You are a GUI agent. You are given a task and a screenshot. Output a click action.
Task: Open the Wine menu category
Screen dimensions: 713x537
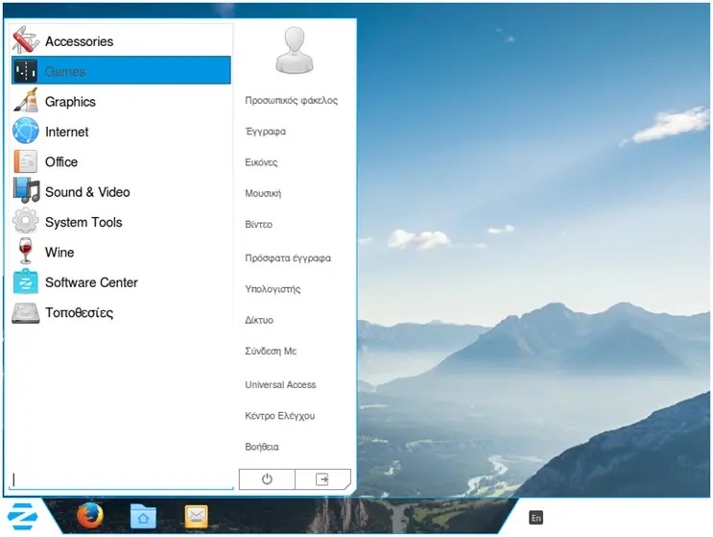[x=121, y=252]
